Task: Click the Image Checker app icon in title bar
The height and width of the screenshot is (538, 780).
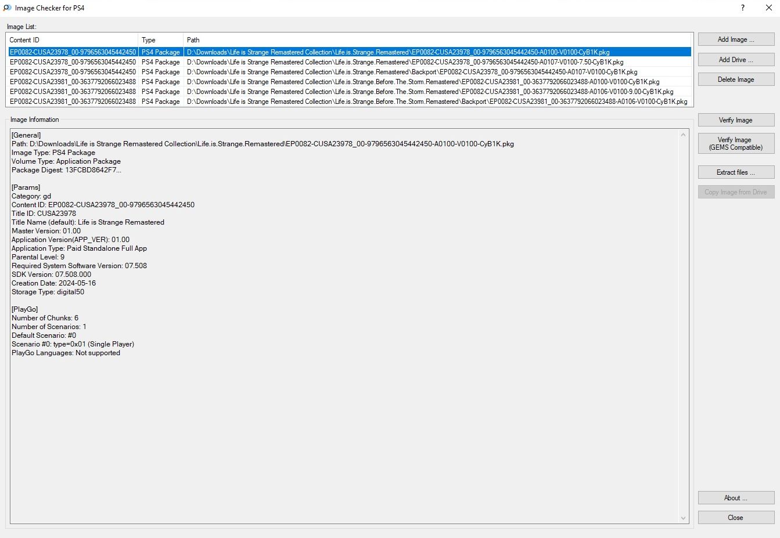Action: tap(7, 8)
